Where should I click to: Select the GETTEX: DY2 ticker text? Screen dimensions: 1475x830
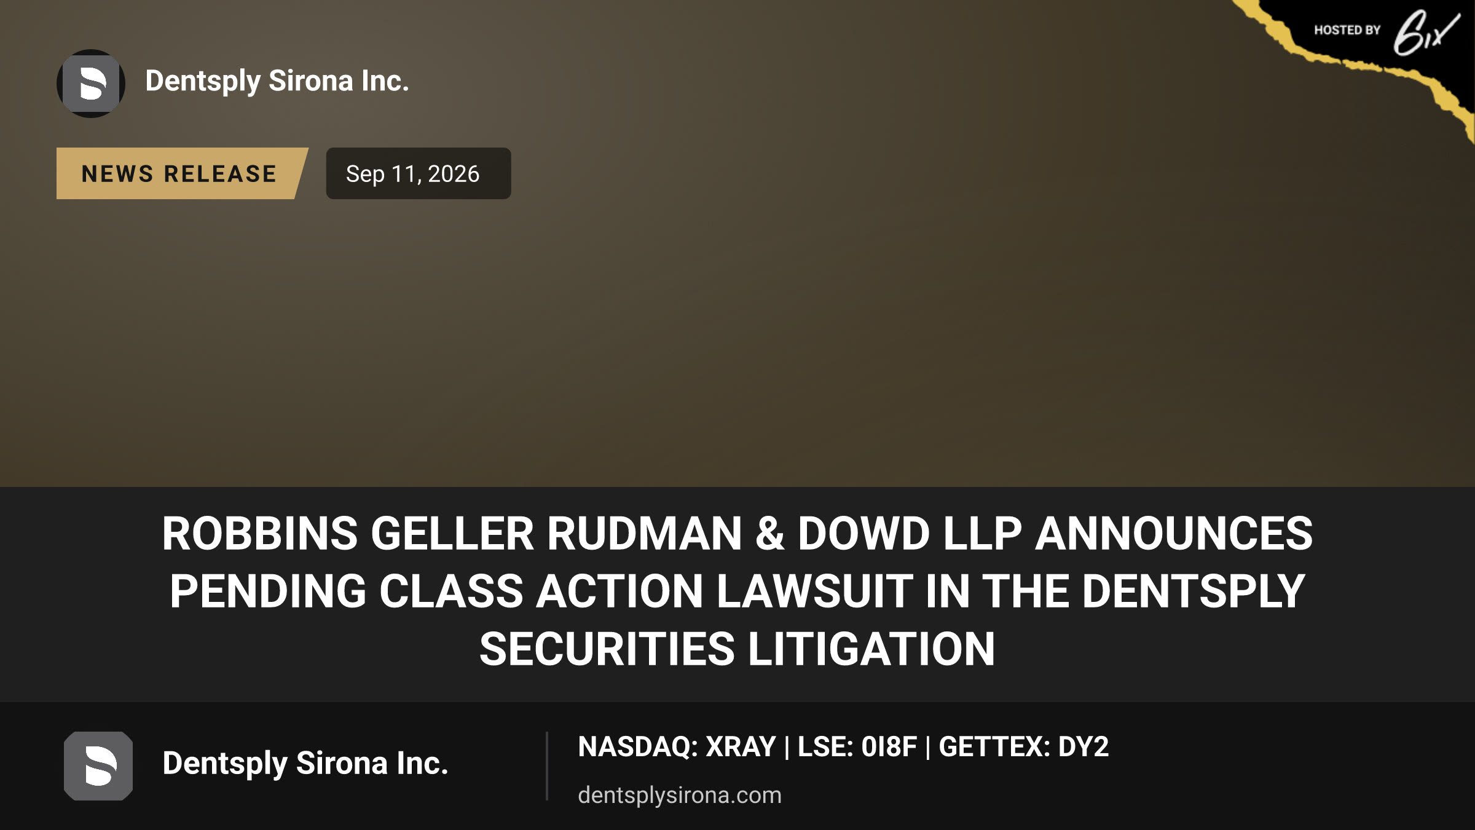coord(1024,747)
